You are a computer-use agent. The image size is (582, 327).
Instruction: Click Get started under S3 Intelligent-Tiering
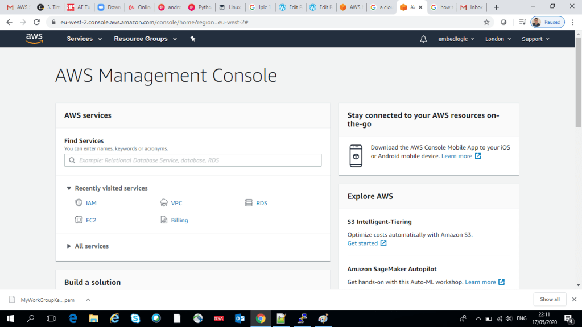click(362, 243)
